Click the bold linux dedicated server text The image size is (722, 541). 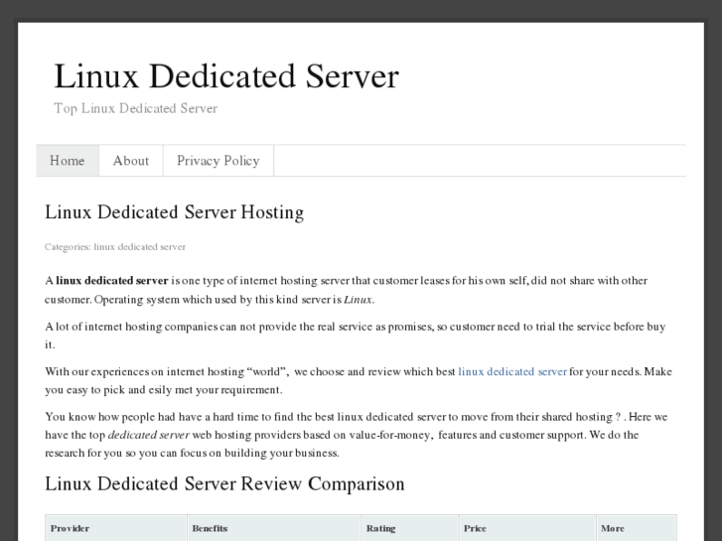coord(112,281)
